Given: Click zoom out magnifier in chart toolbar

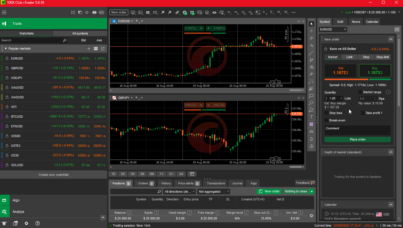Looking at the screenshot, I should coord(163,13).
